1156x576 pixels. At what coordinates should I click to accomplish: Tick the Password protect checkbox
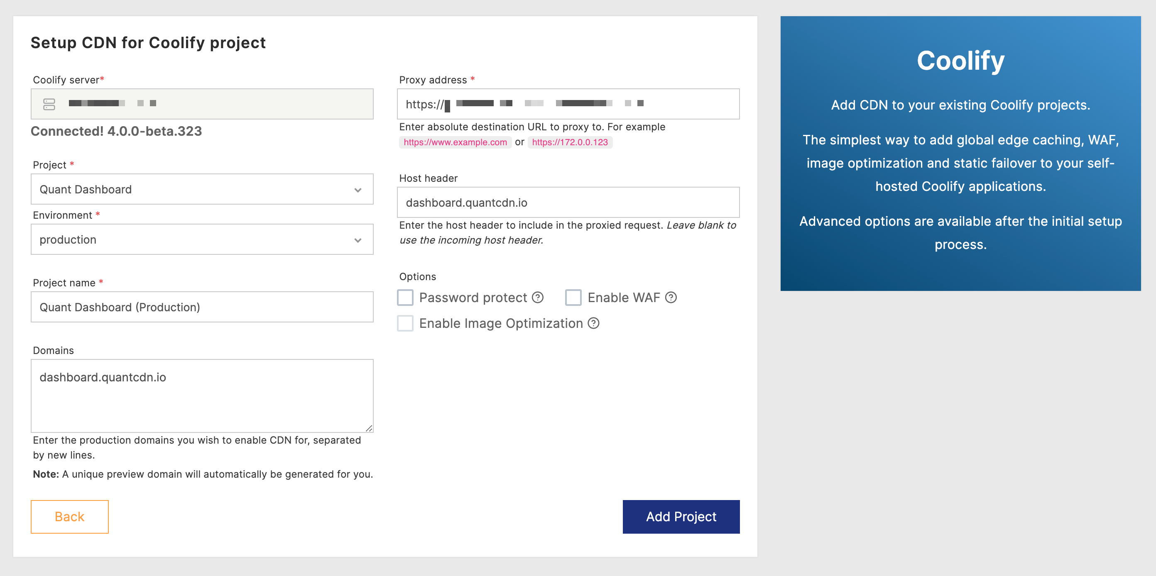point(405,298)
